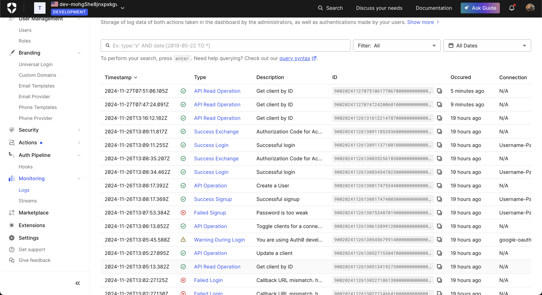Viewport: 542px width, 295px height.
Task: Select the Logs menu item in sidebar
Action: [24, 190]
